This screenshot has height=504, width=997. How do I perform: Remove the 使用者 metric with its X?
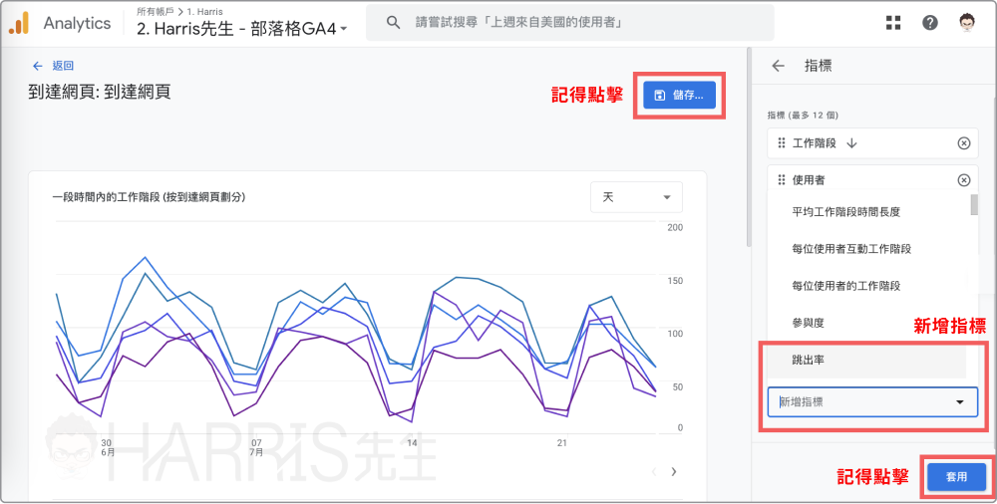click(x=964, y=180)
